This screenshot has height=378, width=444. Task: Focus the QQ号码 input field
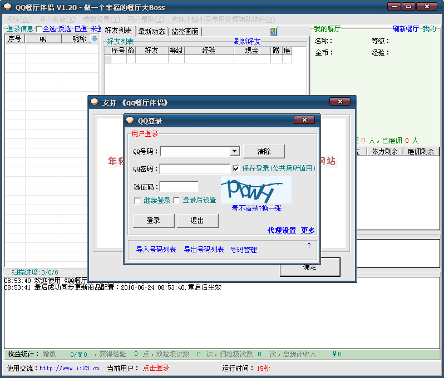tap(195, 151)
